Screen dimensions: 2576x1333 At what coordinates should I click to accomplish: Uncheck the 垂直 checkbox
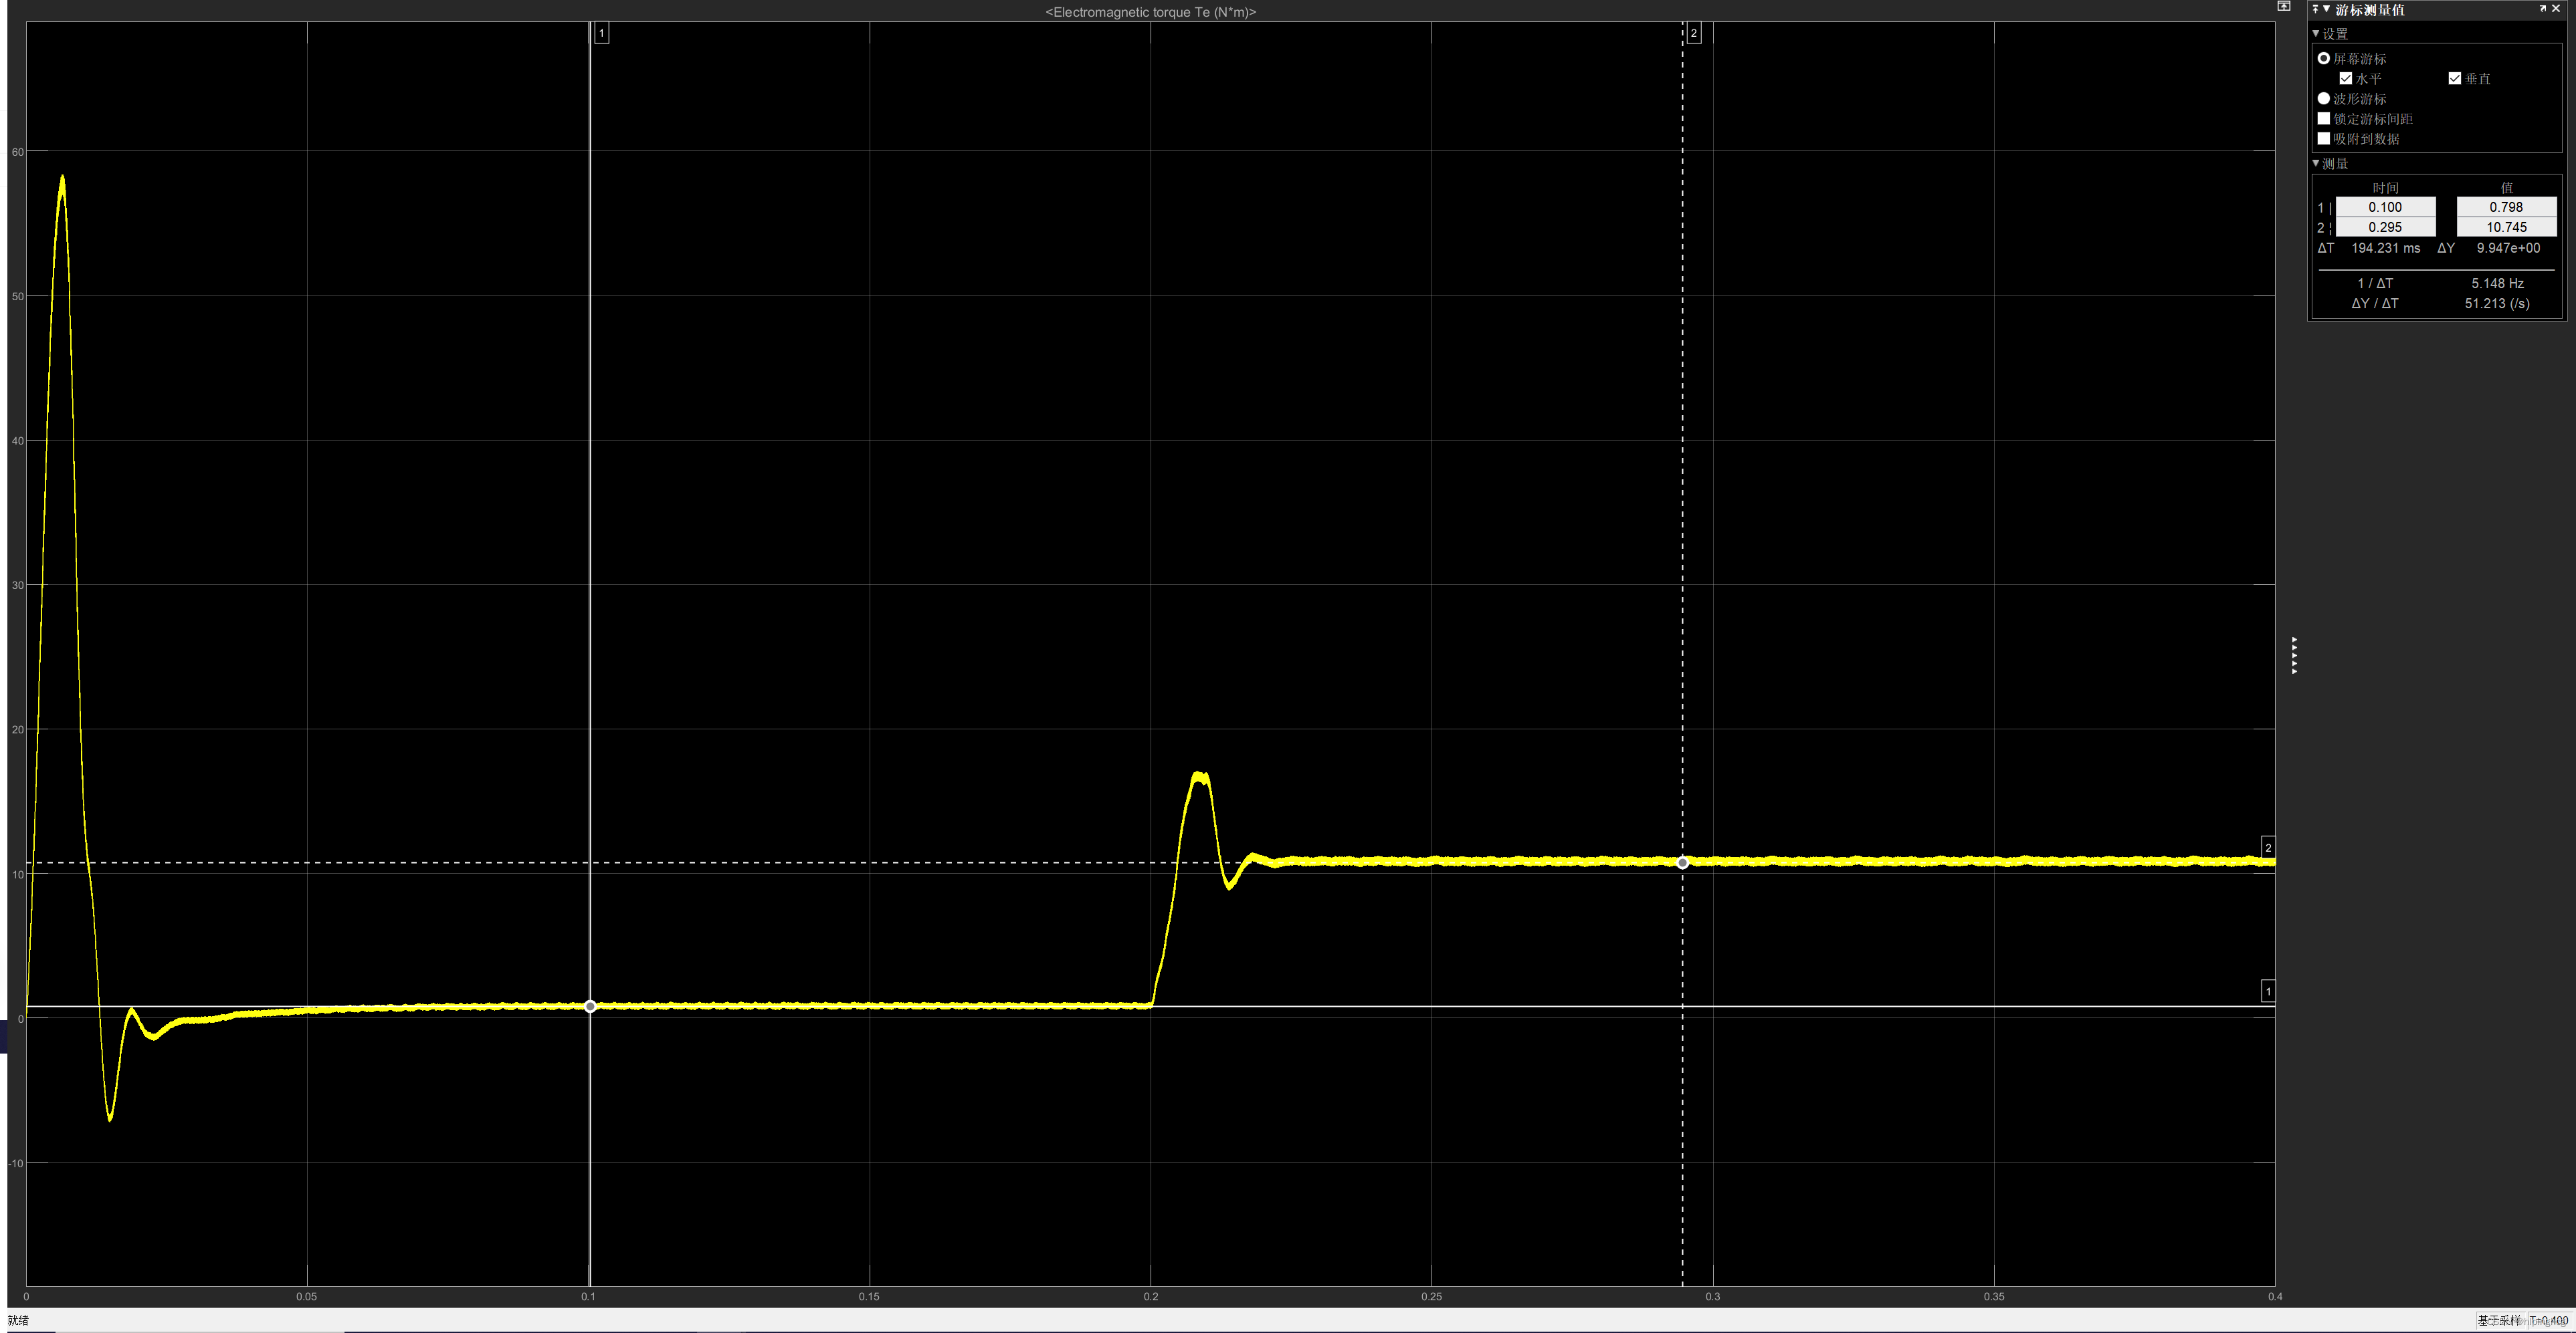click(x=2455, y=79)
